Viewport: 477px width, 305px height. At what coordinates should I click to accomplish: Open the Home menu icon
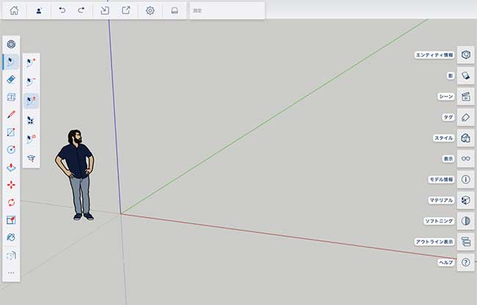tap(14, 10)
